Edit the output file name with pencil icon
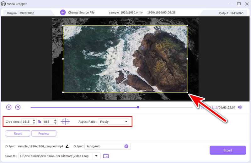 (x=67, y=146)
